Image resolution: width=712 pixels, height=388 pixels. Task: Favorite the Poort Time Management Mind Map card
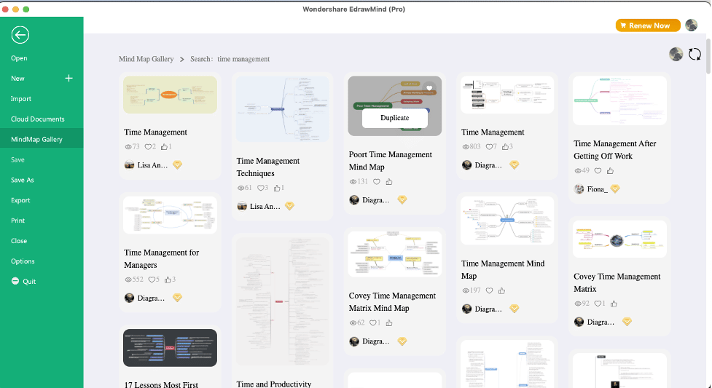(x=377, y=181)
